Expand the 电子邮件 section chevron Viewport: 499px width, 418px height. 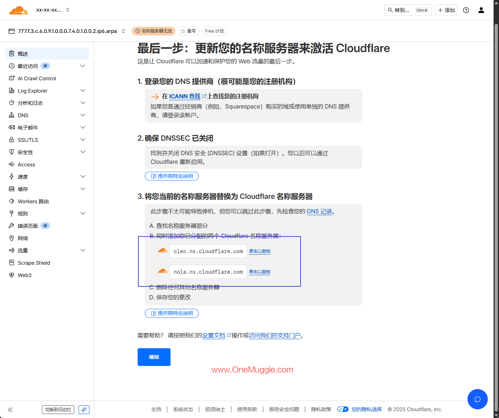point(83,127)
